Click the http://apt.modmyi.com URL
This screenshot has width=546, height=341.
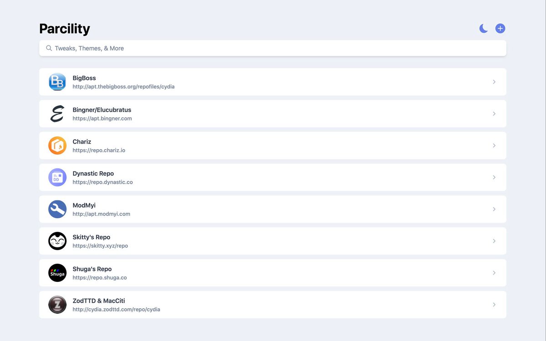point(101,214)
